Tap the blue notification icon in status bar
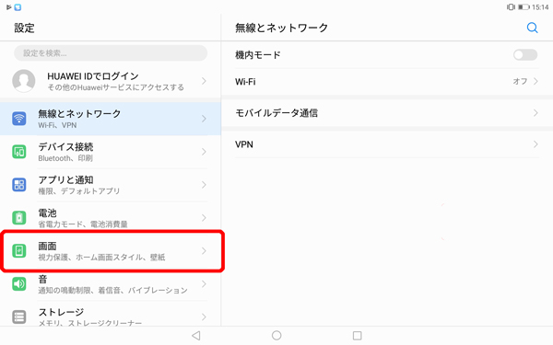Screen dimensions: 553x345 [18, 7]
